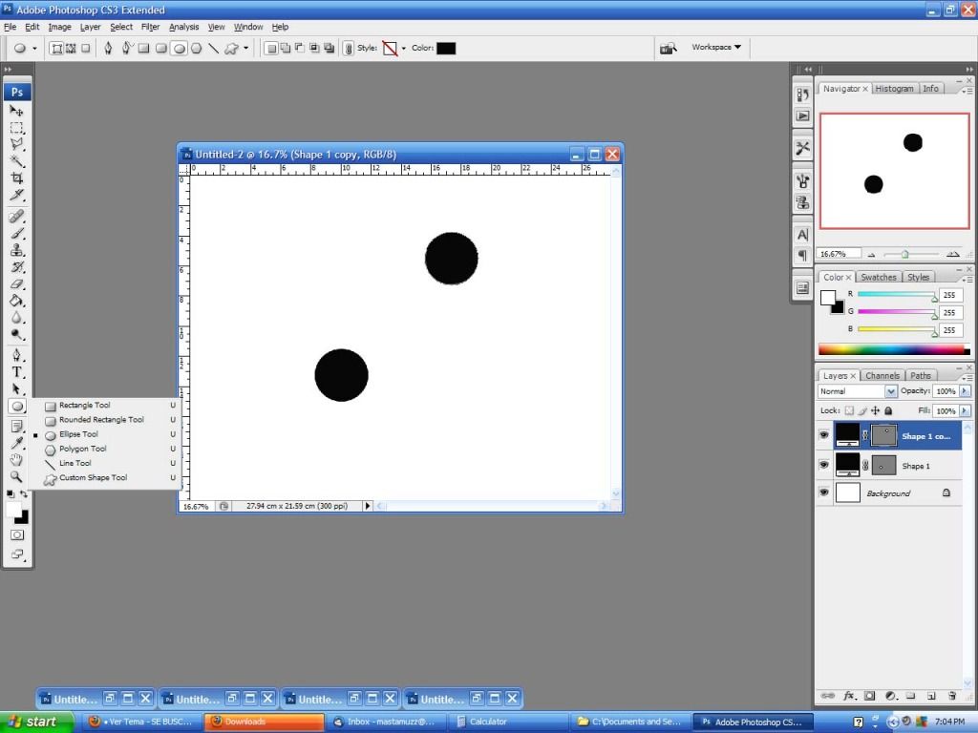The width and height of the screenshot is (978, 733).
Task: Select the Magic Wand tool
Action: (x=17, y=160)
